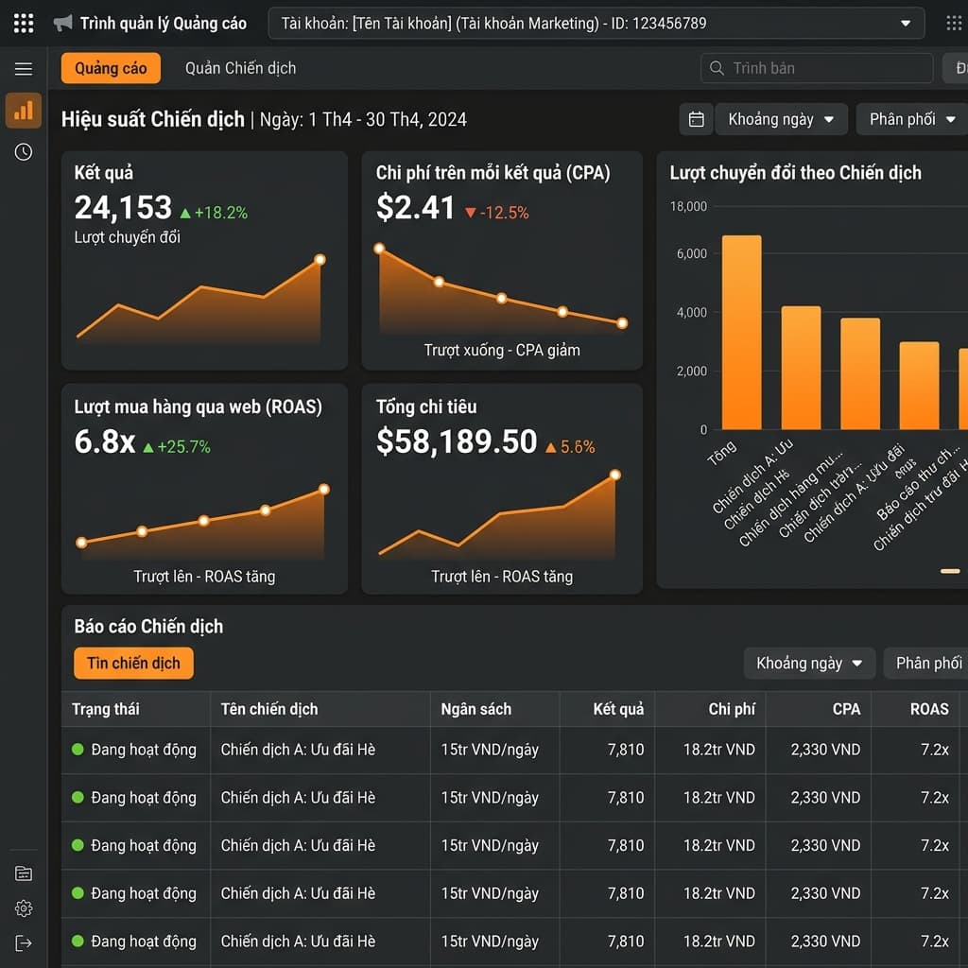This screenshot has height=968, width=968.
Task: Open the app launcher grid icon
Action: point(23,23)
